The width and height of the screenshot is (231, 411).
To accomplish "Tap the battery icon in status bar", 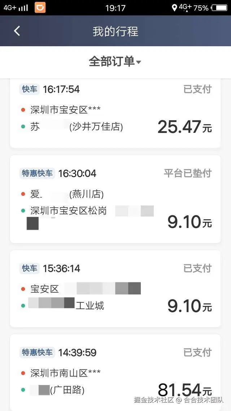I will (x=219, y=8).
